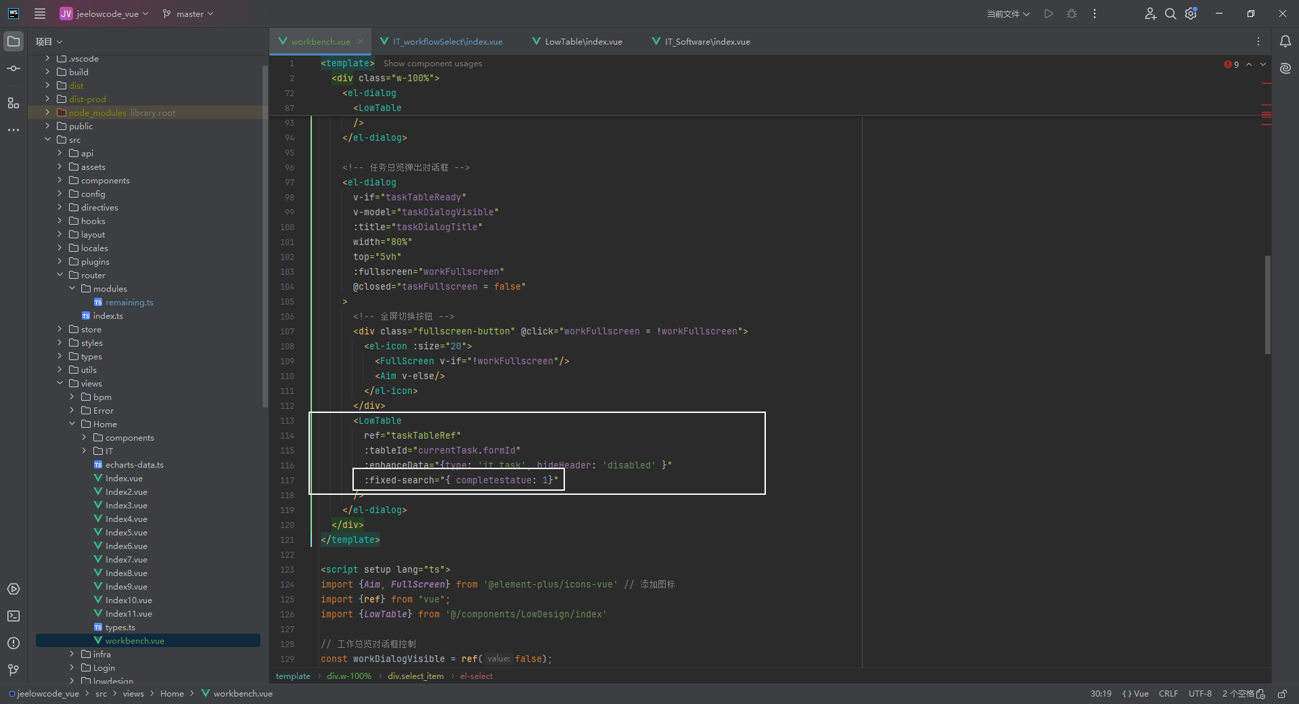Open the Structure tool window
The height and width of the screenshot is (704, 1299).
[x=14, y=103]
